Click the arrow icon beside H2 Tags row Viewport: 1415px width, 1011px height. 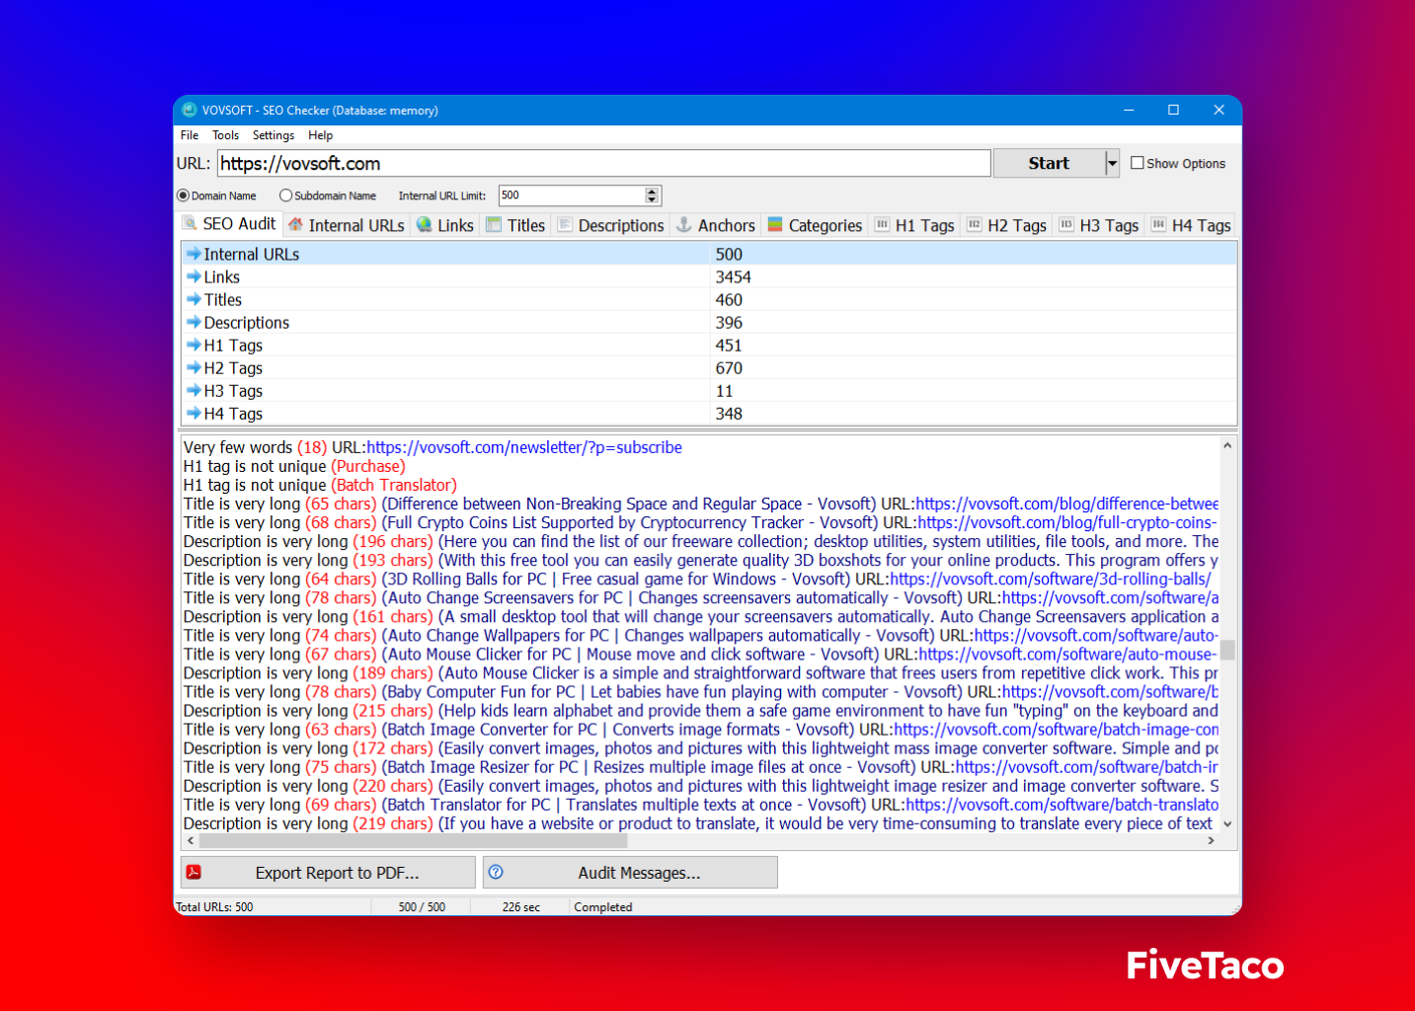coord(194,367)
